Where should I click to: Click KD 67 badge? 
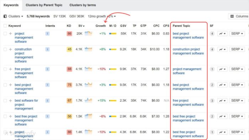click(69, 101)
